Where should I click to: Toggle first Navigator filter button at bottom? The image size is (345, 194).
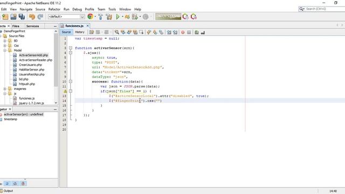7,183
